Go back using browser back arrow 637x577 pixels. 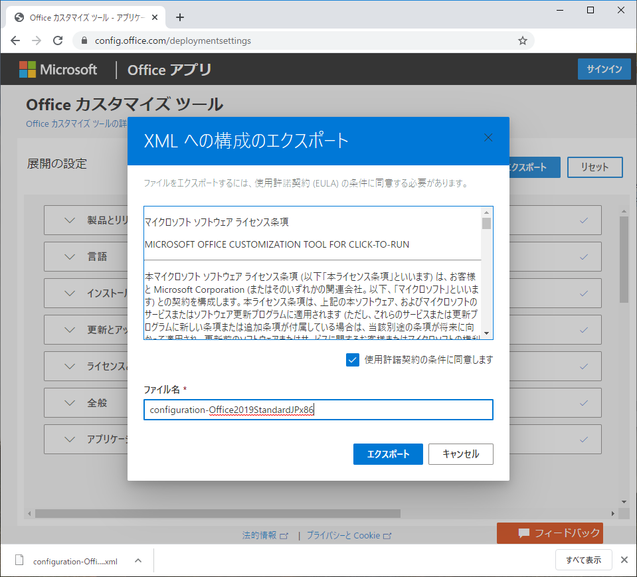click(15, 41)
